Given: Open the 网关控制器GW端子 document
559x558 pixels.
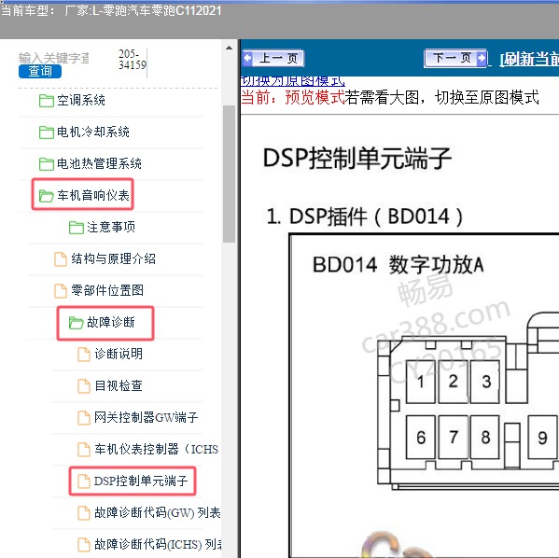Looking at the screenshot, I should (147, 417).
